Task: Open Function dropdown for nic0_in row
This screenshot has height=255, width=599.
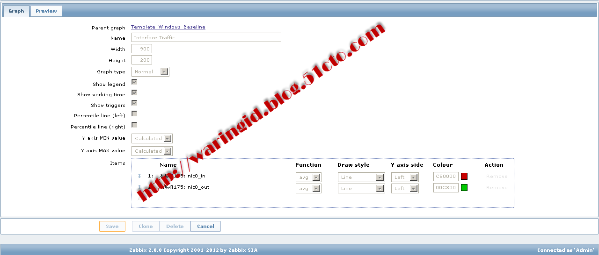Action: pyautogui.click(x=308, y=177)
